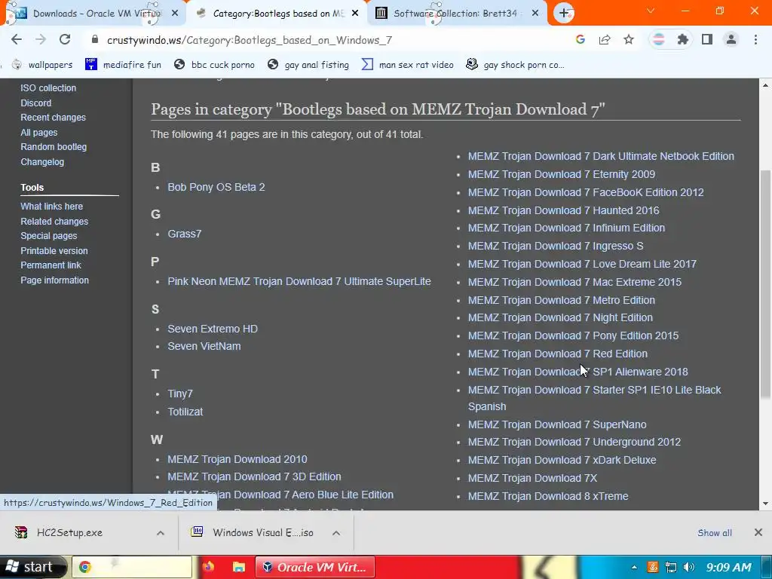Open MEMZ Trojan Download 2010 link
The width and height of the screenshot is (772, 579).
coord(237,459)
